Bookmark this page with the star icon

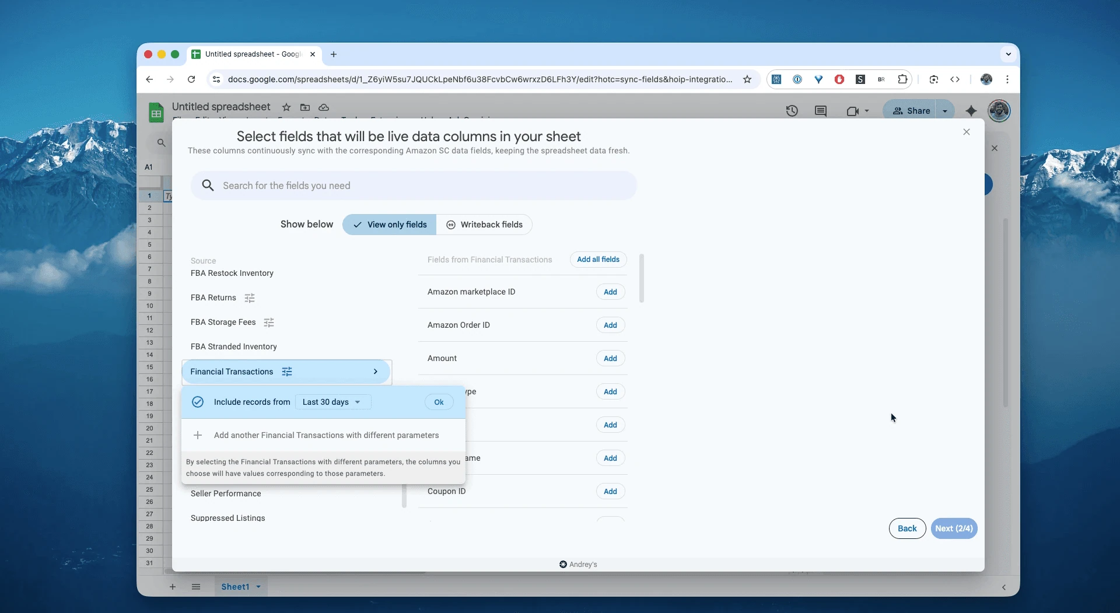747,79
